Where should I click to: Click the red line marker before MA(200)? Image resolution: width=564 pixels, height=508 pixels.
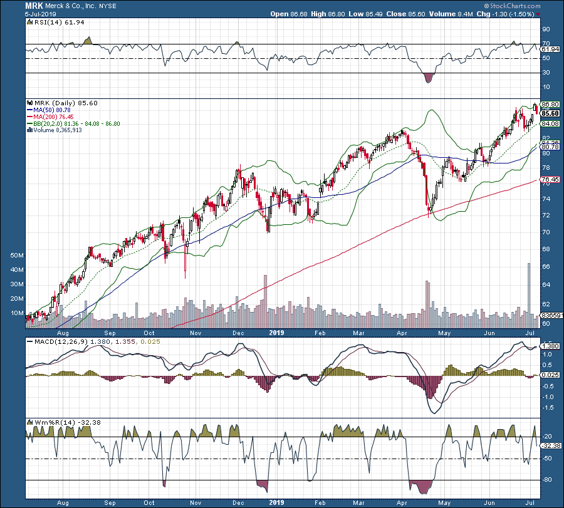(x=30, y=117)
